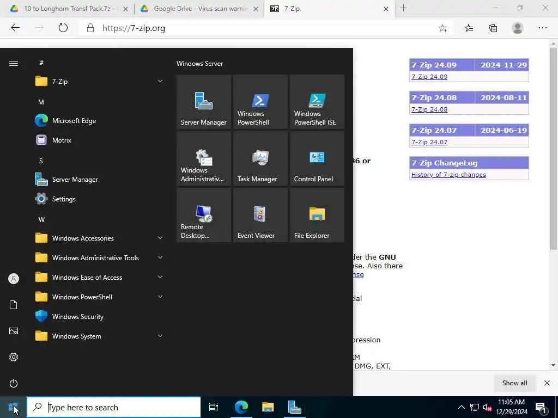Launch Microsoft Edge from the app list
The width and height of the screenshot is (558, 418).
click(x=100, y=120)
